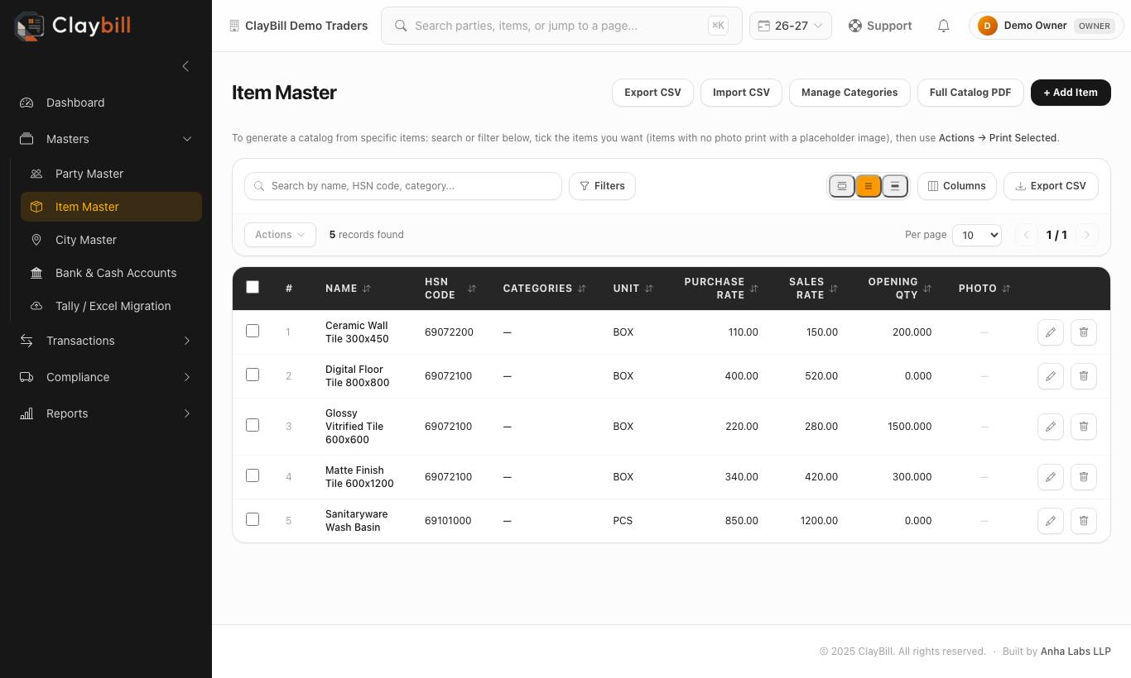Image resolution: width=1131 pixels, height=678 pixels.
Task: Edit the Ceramic Wall Tile 300x450 item
Action: 1051,332
